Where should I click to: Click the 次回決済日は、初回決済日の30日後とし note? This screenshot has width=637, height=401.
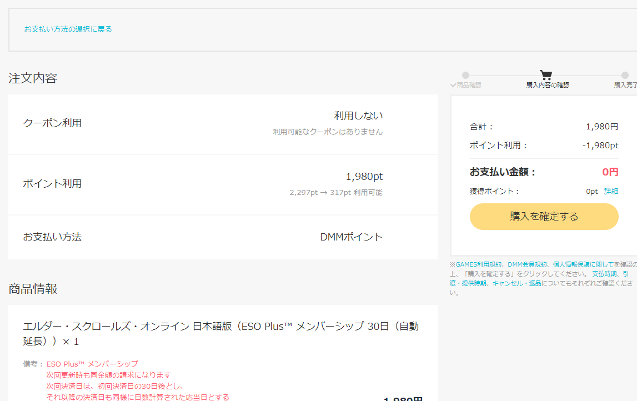tap(115, 387)
